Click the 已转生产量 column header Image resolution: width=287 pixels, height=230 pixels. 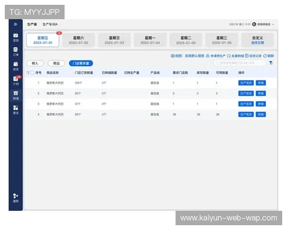pos(132,73)
